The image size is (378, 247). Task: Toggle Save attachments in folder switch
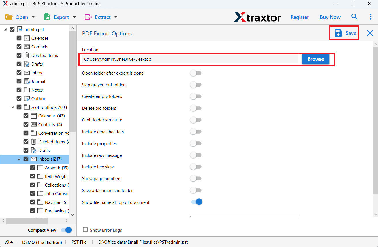pyautogui.click(x=196, y=190)
